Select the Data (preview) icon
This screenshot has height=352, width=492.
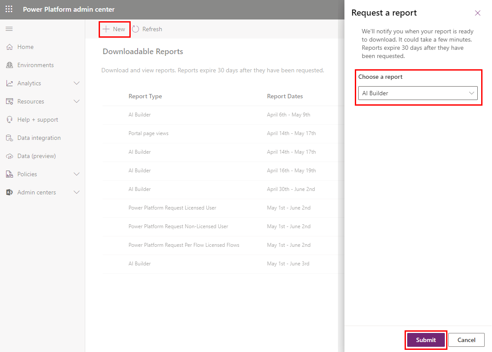(10, 156)
